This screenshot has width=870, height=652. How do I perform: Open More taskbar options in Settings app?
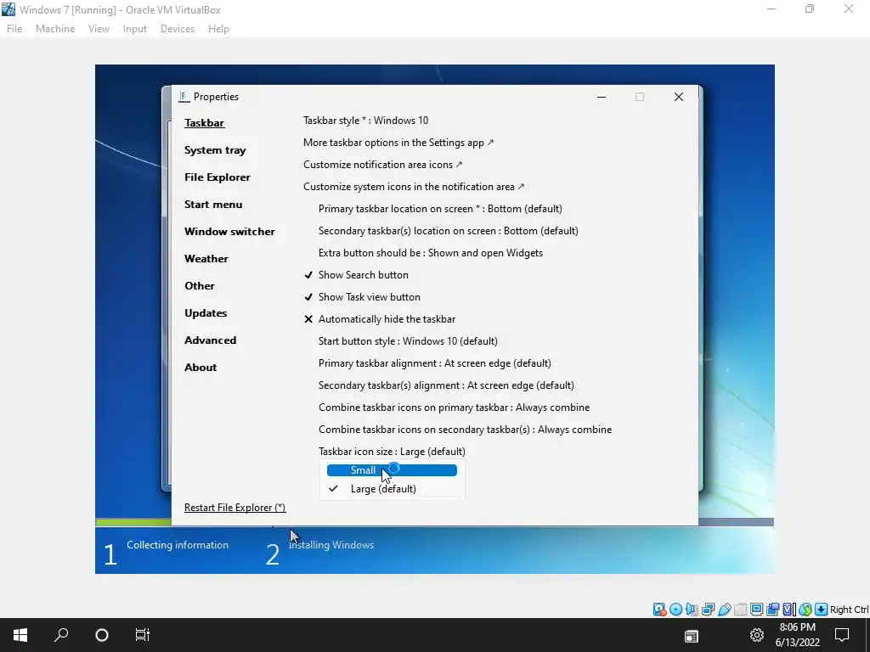pos(398,143)
